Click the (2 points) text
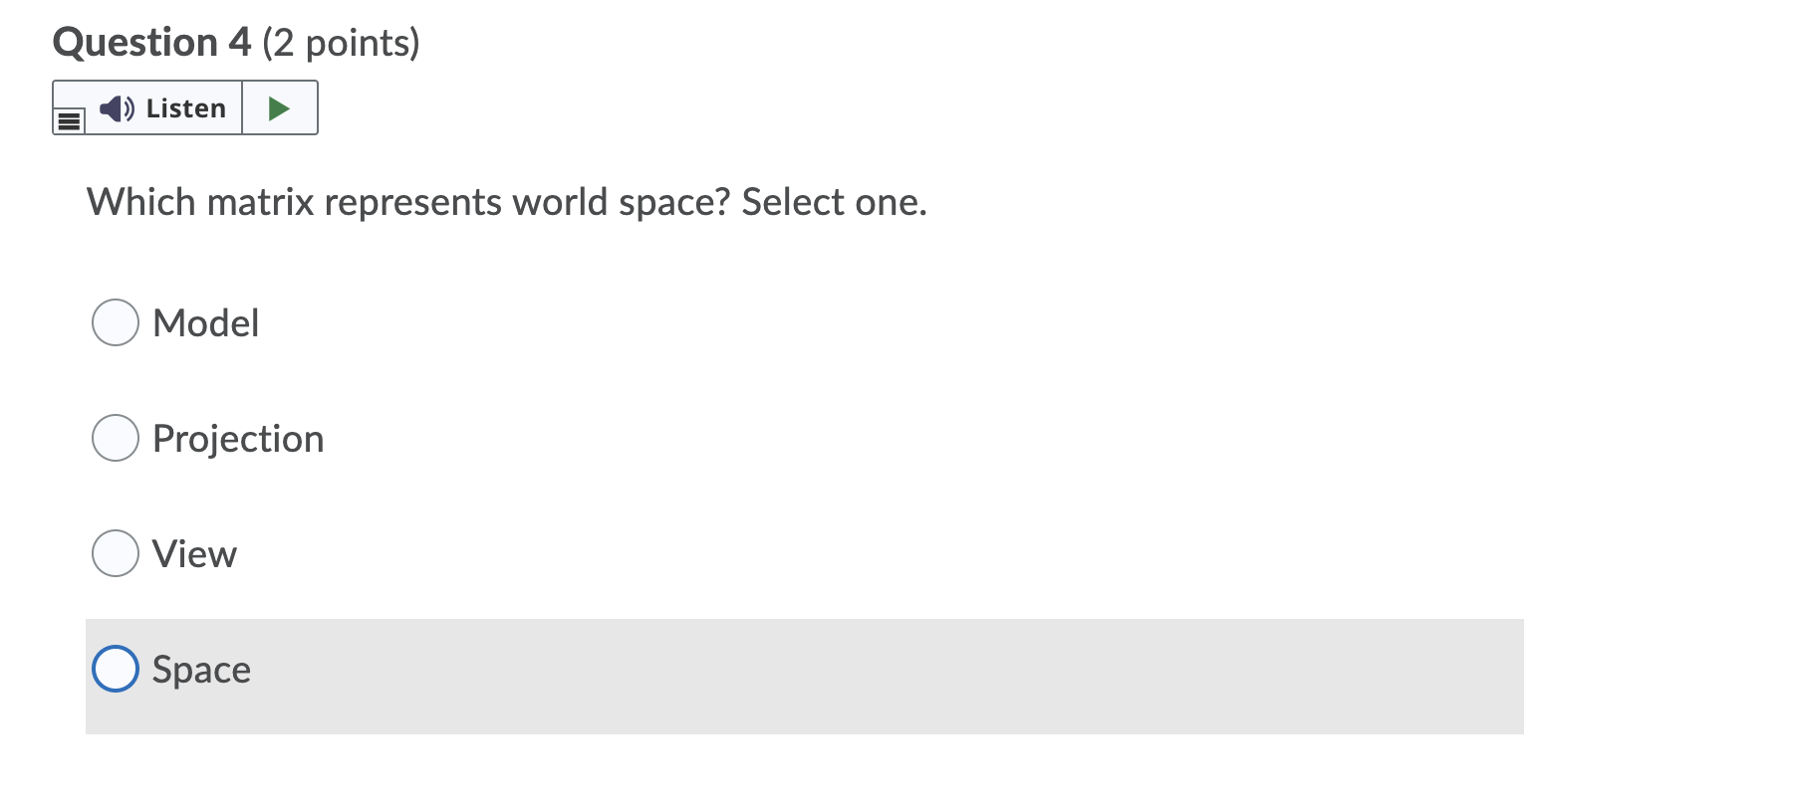The width and height of the screenshot is (1803, 804). pyautogui.click(x=341, y=43)
